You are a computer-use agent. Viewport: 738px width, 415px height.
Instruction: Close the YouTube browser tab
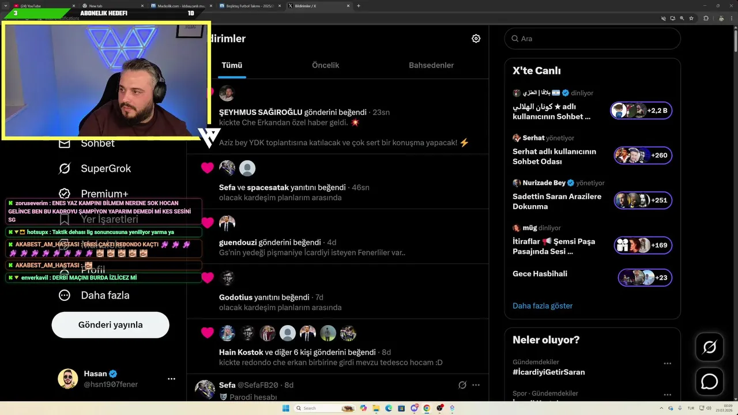coord(74,6)
